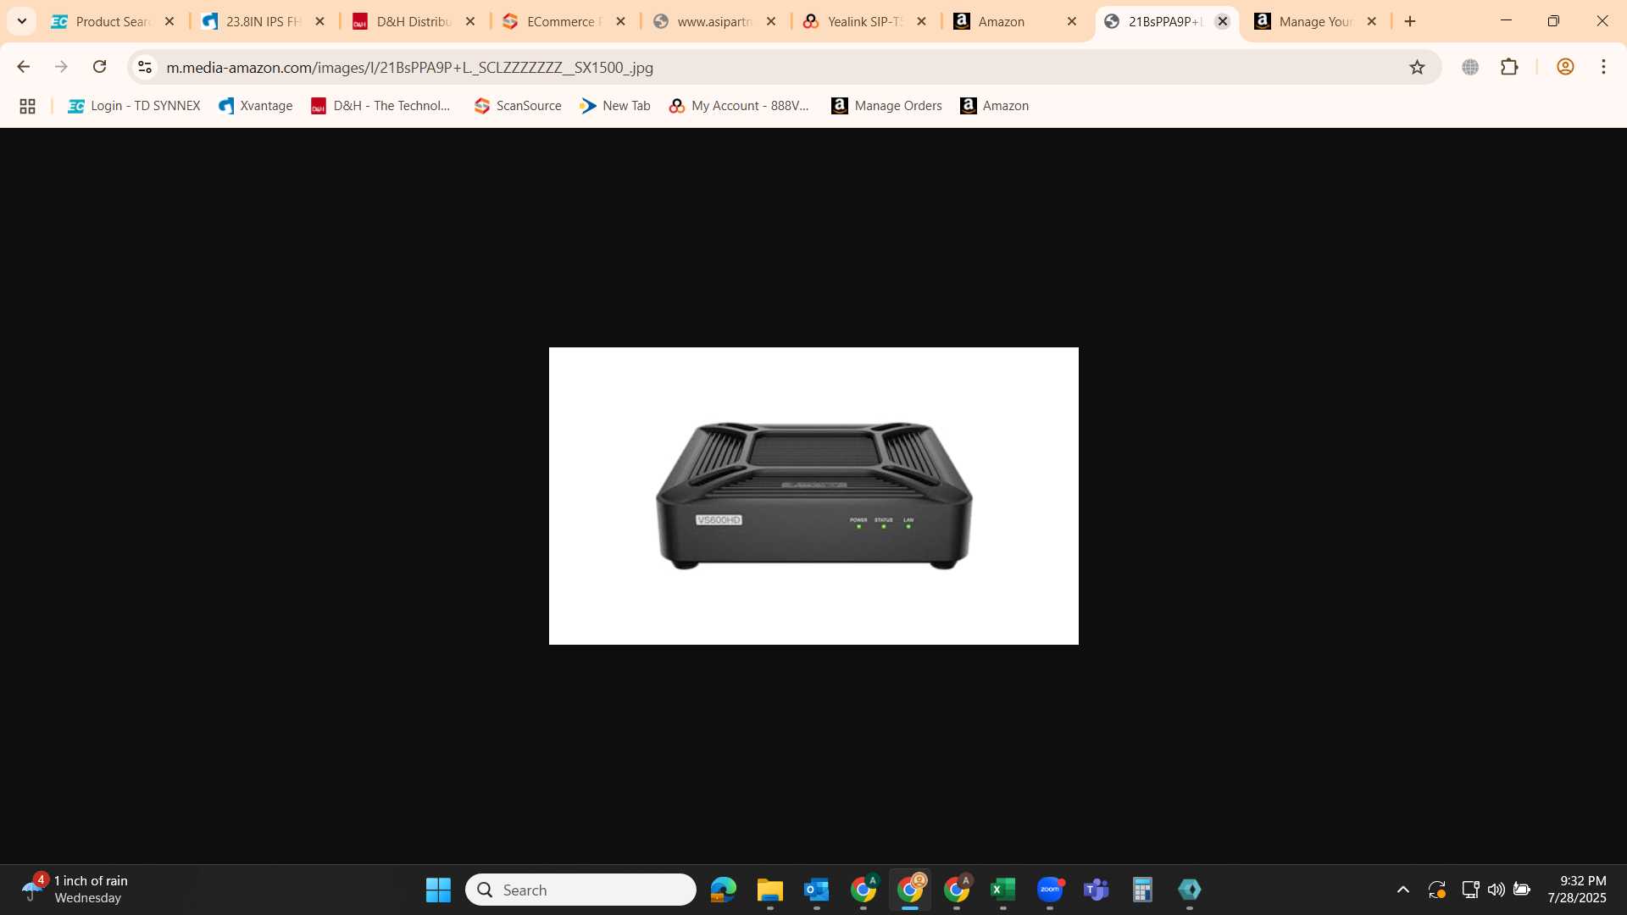Screen dimensions: 1627x915
Task: Open the Windows Start menu
Action: (438, 890)
